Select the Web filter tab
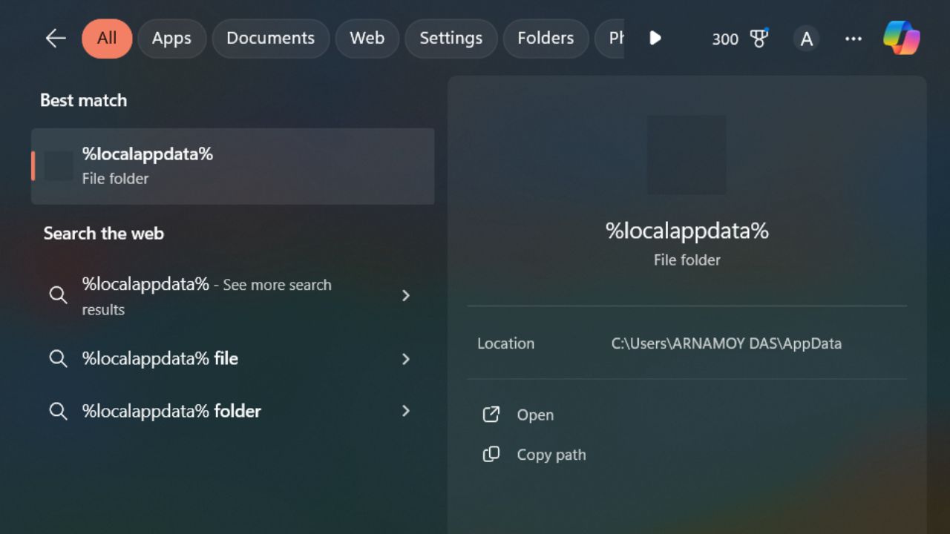Image resolution: width=950 pixels, height=534 pixels. (367, 38)
